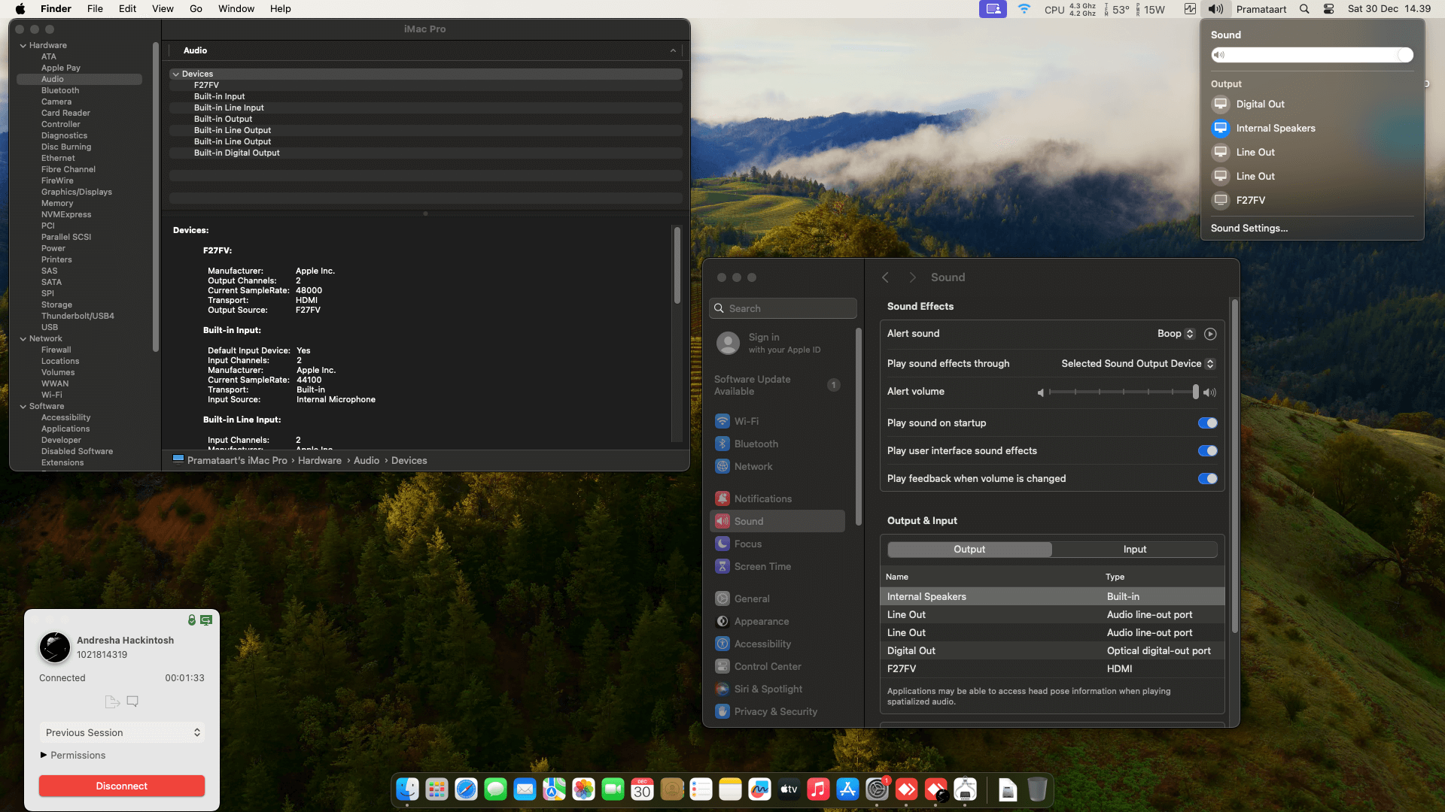This screenshot has width=1445, height=812.
Task: Turn off feedback when volume is changed
Action: click(1207, 479)
